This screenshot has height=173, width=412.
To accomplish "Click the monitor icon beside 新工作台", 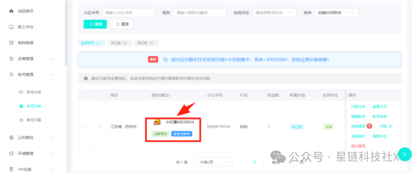I will pos(11,27).
